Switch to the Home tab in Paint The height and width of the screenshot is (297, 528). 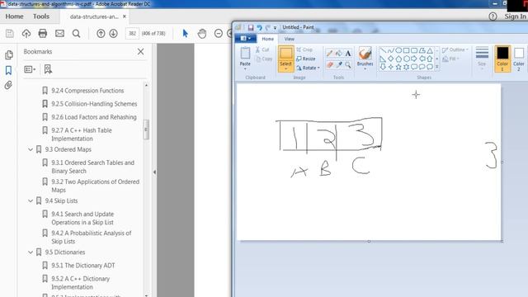267,39
